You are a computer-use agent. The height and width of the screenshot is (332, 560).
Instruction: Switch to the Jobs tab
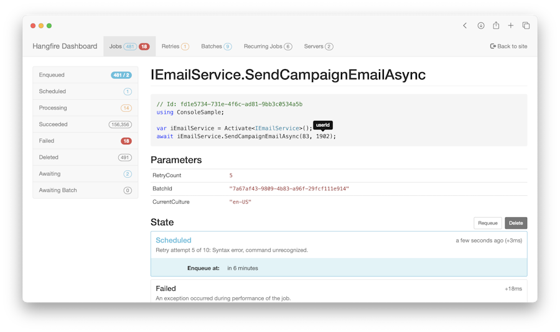tap(129, 46)
